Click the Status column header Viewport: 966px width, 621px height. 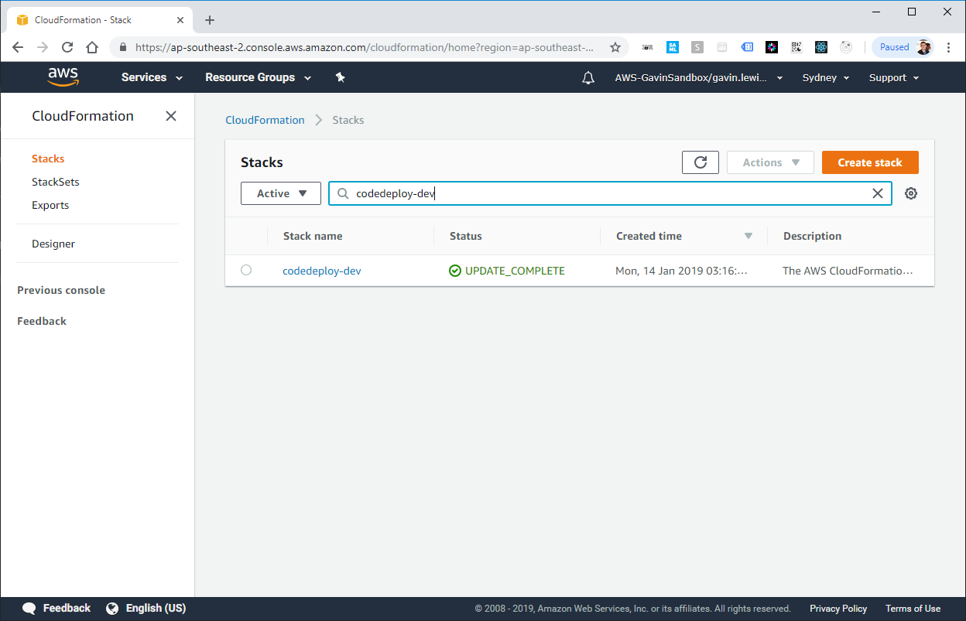pyautogui.click(x=466, y=236)
